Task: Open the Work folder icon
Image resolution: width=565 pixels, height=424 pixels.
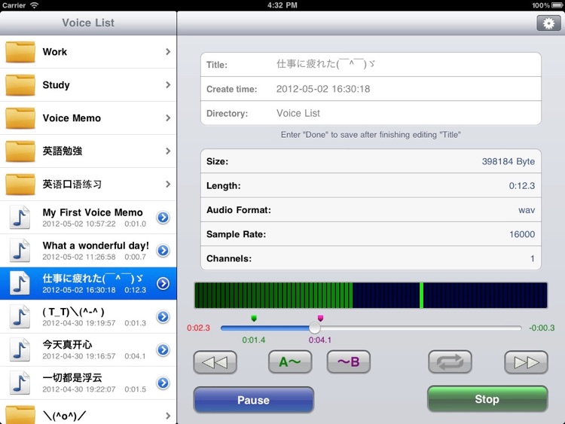Action: click(x=20, y=52)
